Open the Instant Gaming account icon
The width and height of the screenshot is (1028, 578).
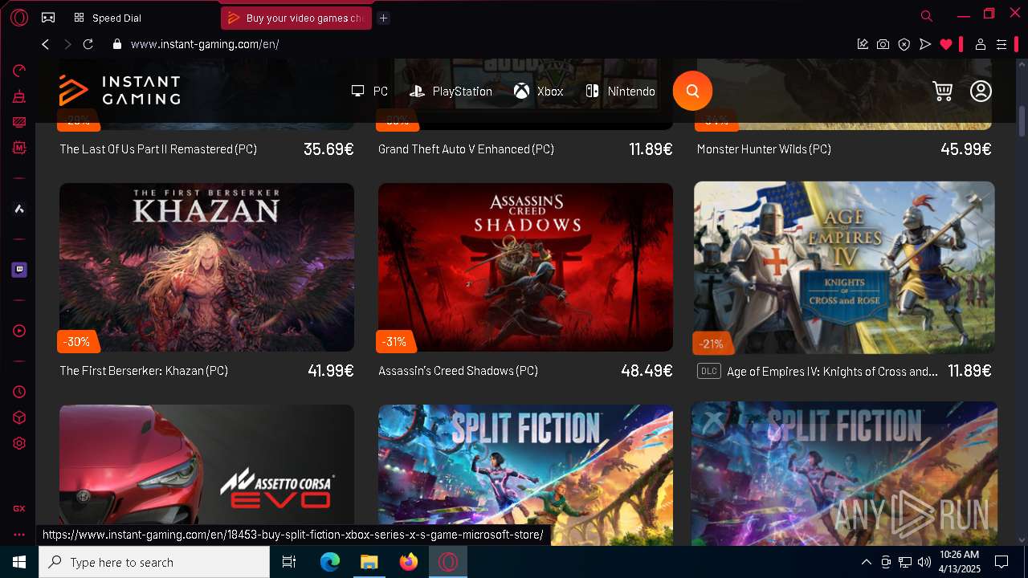tap(981, 92)
